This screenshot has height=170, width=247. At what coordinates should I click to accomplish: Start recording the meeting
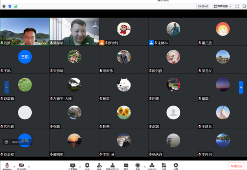click(138, 165)
